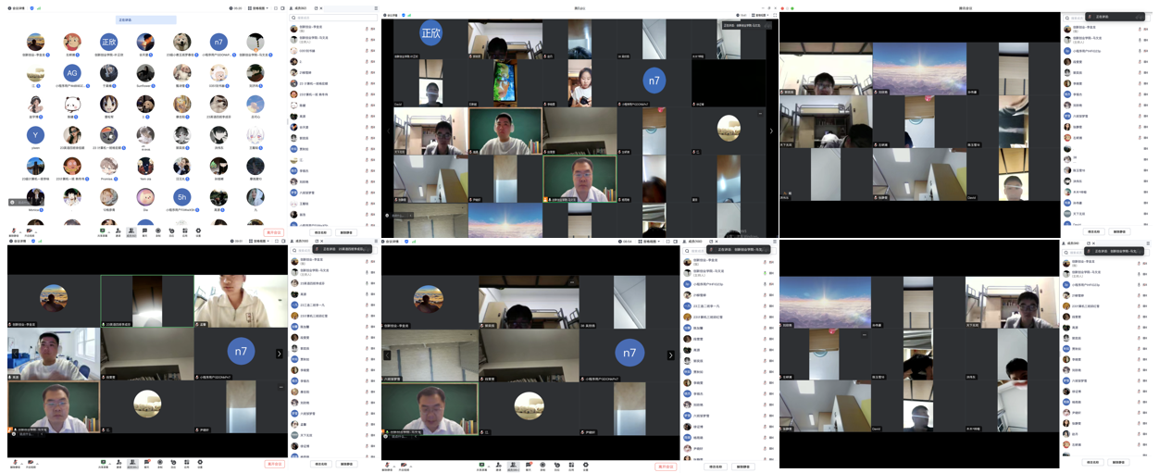Viewport: 1159px width, 473px height.
Task: Open Apps icon in top-left window toolbar
Action: pyautogui.click(x=185, y=231)
